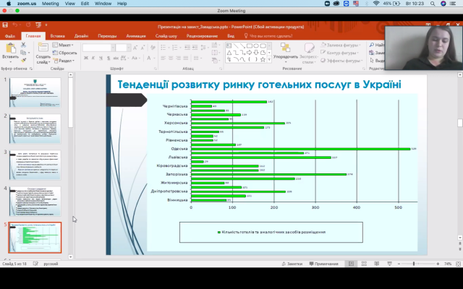Toggle Заметки notes pane
This screenshot has height=289, width=463.
click(x=292, y=264)
